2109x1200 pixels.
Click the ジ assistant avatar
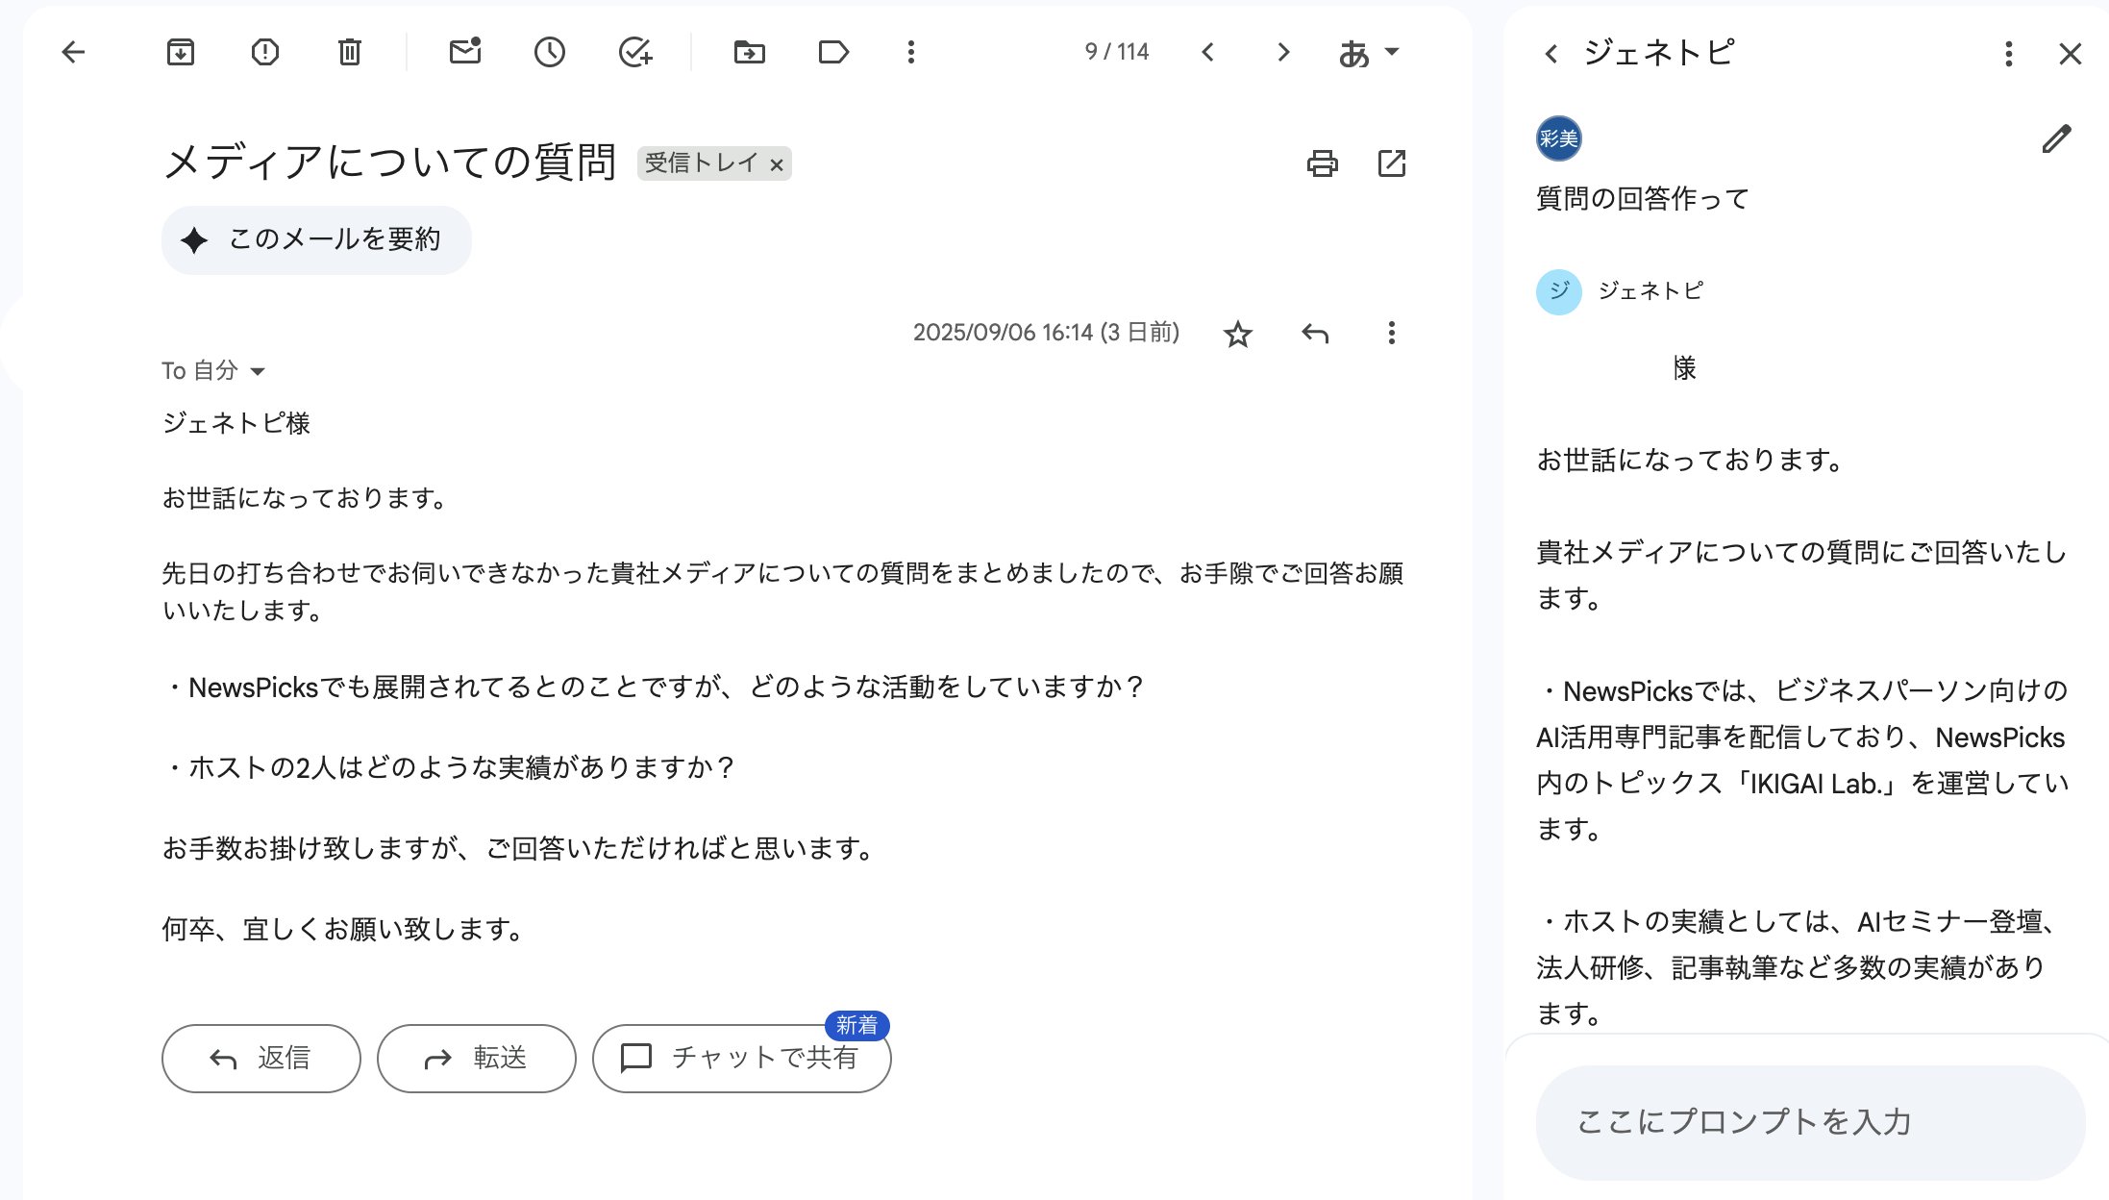(1558, 291)
